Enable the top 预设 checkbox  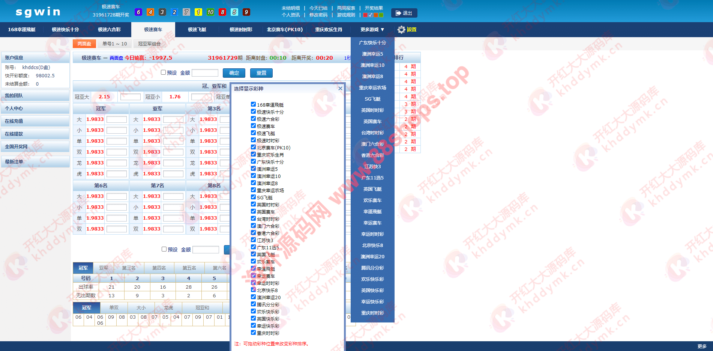tap(163, 72)
